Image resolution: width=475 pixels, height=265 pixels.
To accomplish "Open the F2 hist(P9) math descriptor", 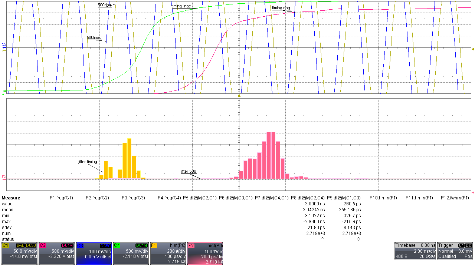I will (x=205, y=254).
